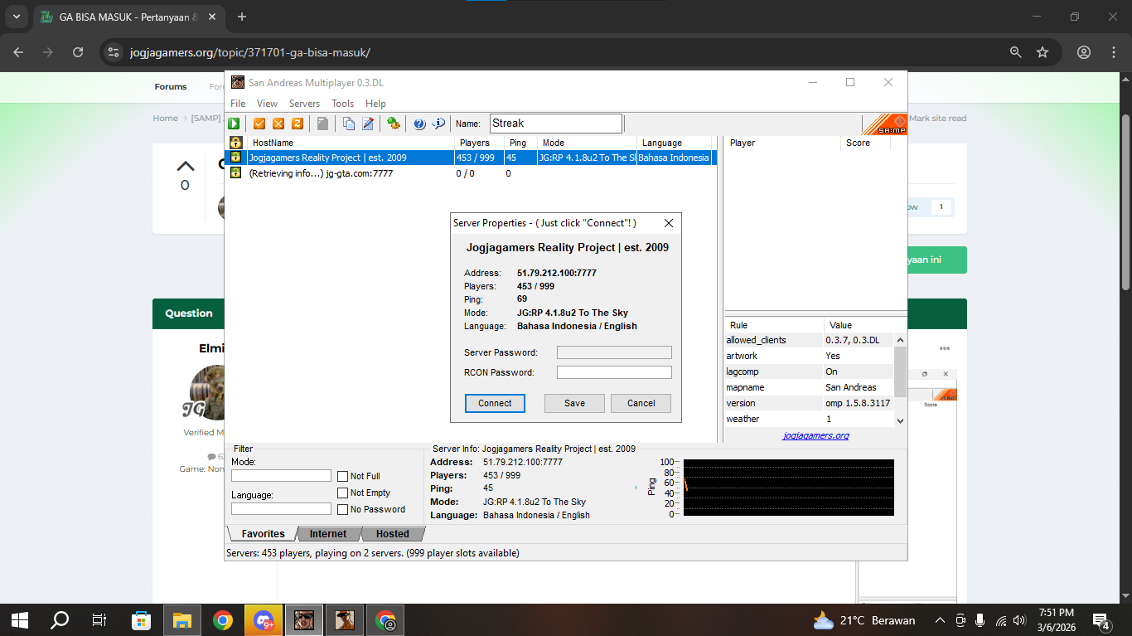Select the version rule row
The image size is (1132, 636).
[809, 403]
